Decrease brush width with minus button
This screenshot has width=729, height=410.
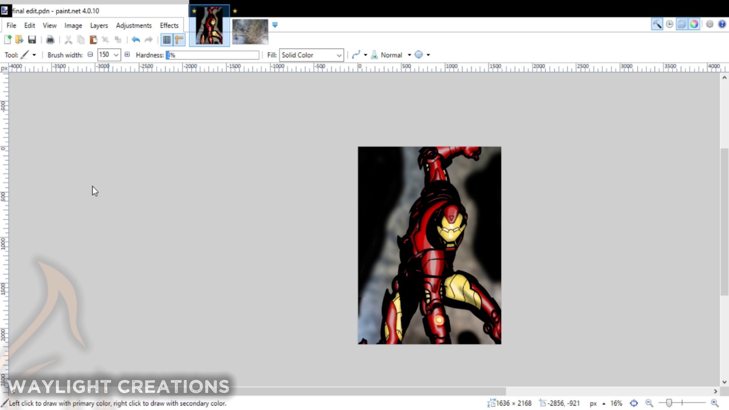90,55
